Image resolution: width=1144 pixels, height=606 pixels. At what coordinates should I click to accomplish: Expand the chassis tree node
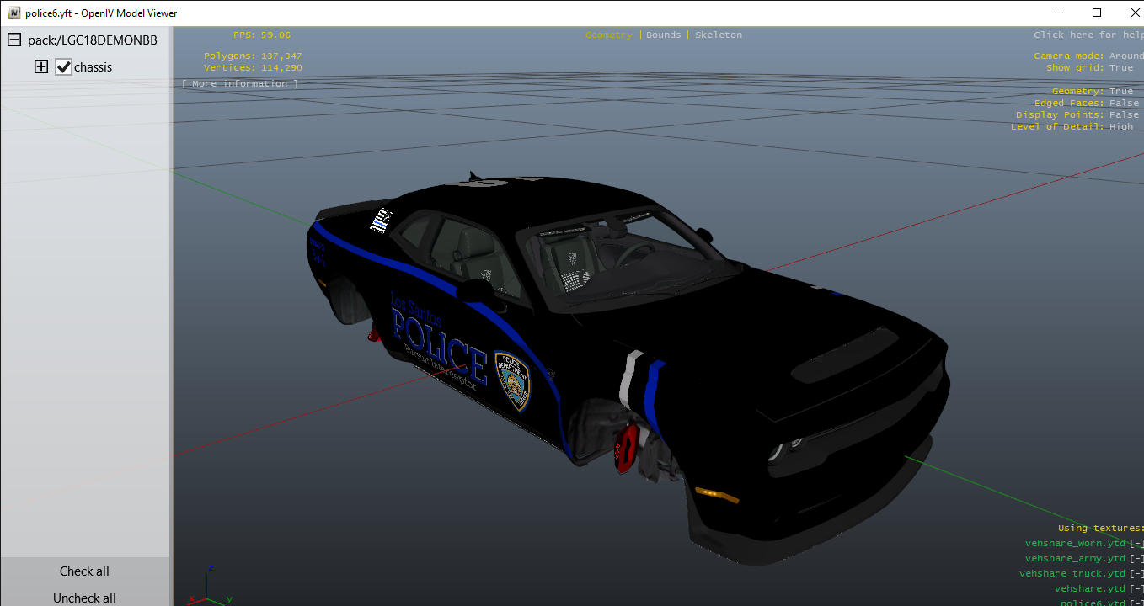[x=41, y=67]
